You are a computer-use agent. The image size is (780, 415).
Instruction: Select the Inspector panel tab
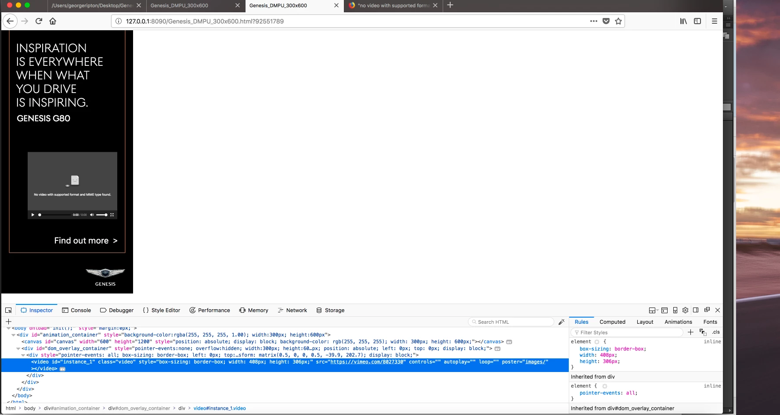[36, 310]
